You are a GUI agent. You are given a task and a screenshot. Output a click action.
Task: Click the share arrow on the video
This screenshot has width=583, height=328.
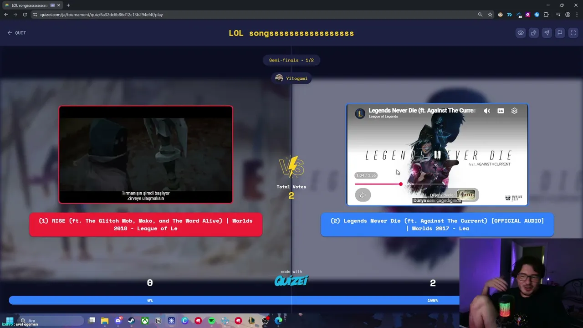coord(363,195)
